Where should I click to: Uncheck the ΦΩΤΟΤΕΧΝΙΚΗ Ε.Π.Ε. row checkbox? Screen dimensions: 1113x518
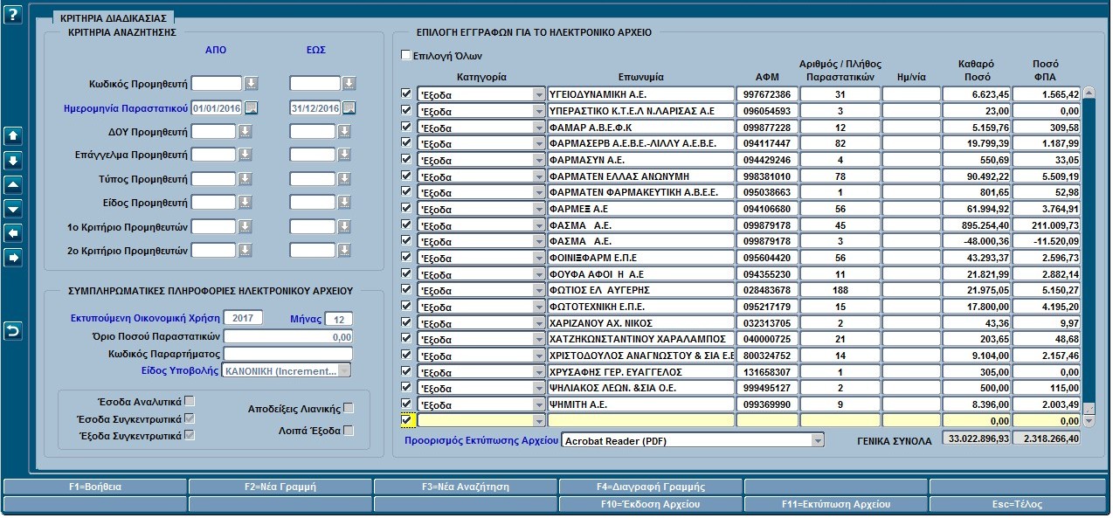coord(406,306)
